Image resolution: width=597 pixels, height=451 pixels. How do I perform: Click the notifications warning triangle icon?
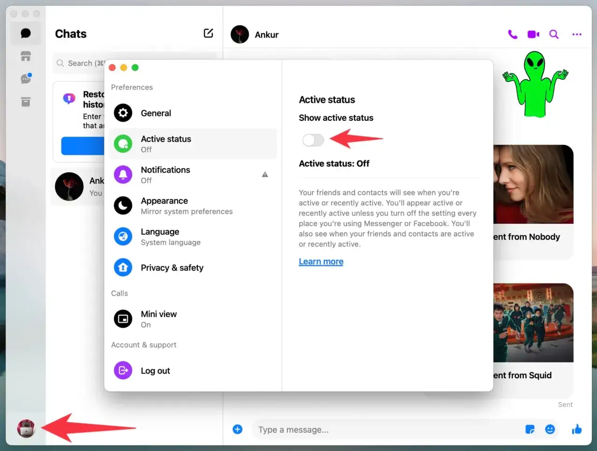point(265,174)
